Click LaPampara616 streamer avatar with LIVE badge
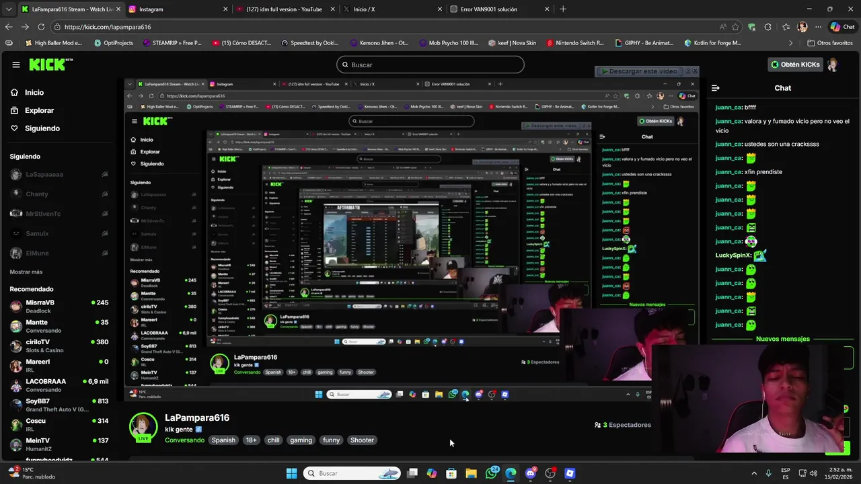The height and width of the screenshot is (484, 861). [x=143, y=428]
